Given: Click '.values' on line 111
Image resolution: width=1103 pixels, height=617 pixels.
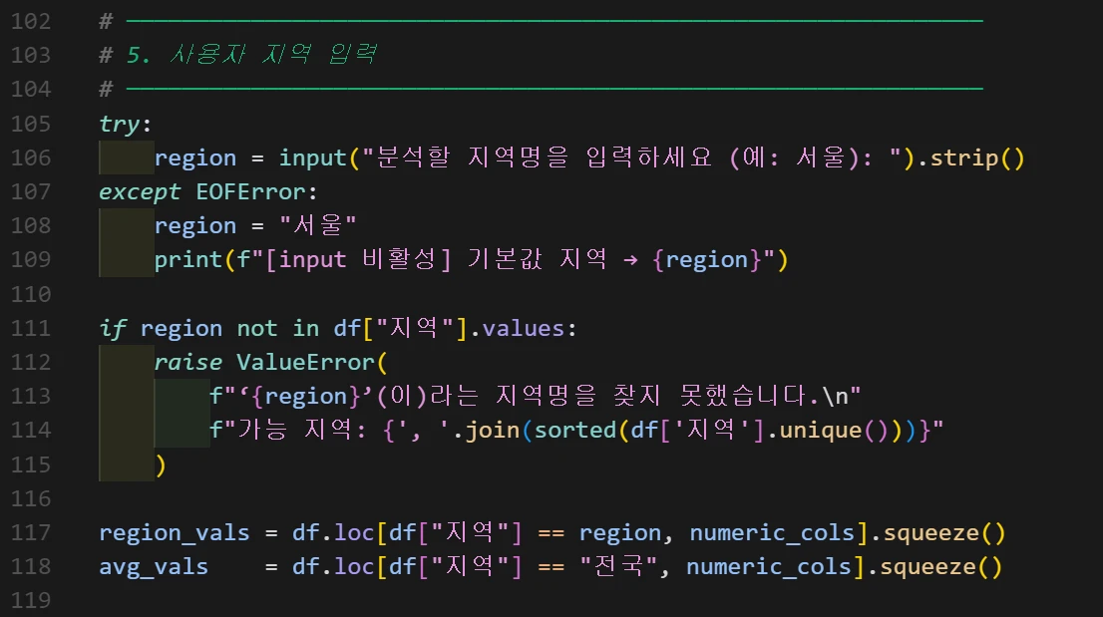Looking at the screenshot, I should click(x=517, y=328).
